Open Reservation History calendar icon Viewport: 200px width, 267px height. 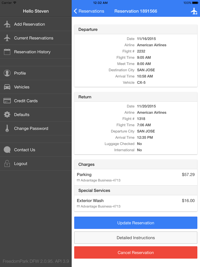tap(7, 52)
